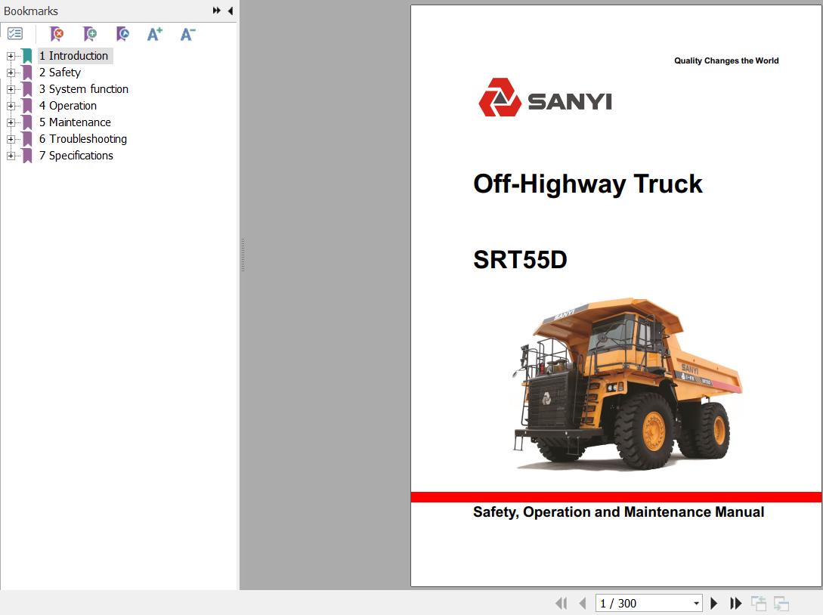Image resolution: width=823 pixels, height=615 pixels.
Task: Click the bookmark icon beside Specifications
Action: [27, 156]
